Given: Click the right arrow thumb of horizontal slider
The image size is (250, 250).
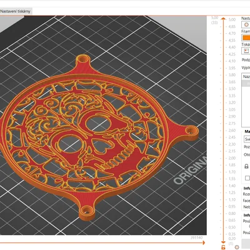Looking at the screenshot, I should [x=204, y=242].
